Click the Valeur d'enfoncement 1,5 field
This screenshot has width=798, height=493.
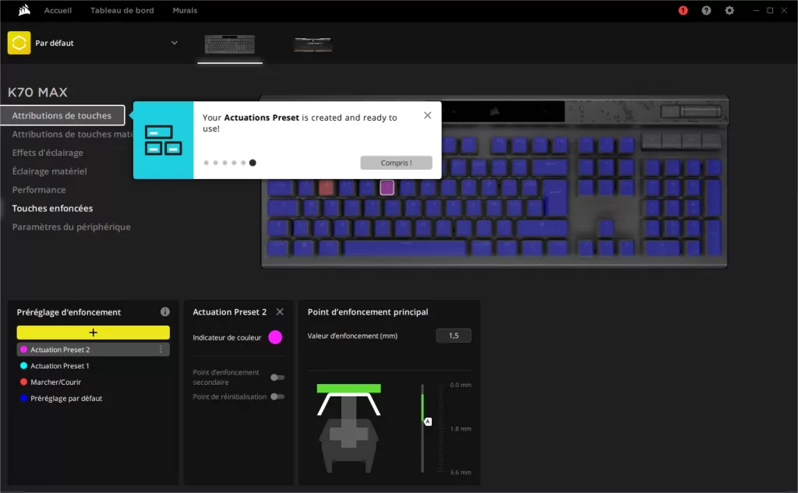[x=454, y=336]
